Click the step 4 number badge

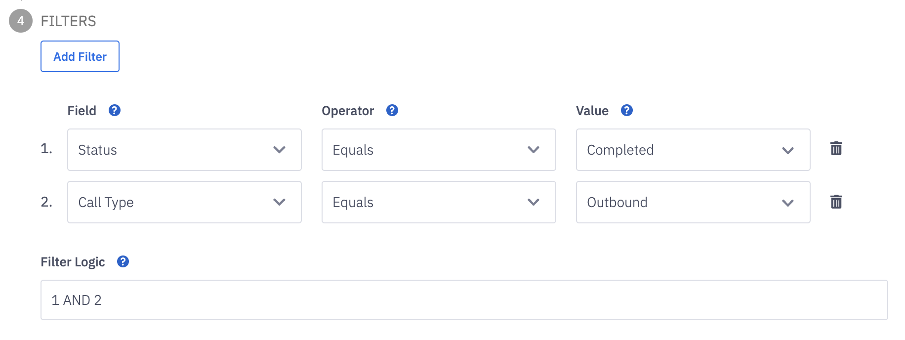[x=21, y=21]
